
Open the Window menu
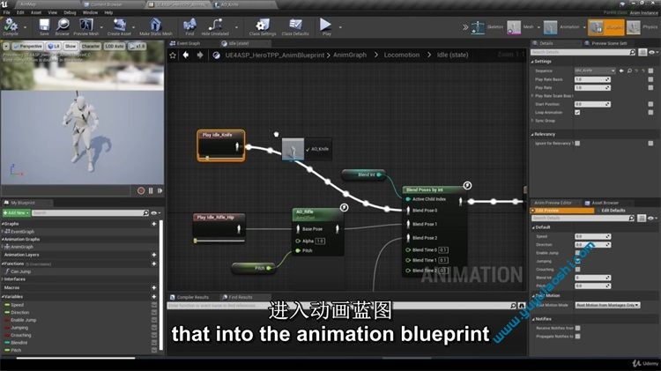tap(90, 12)
